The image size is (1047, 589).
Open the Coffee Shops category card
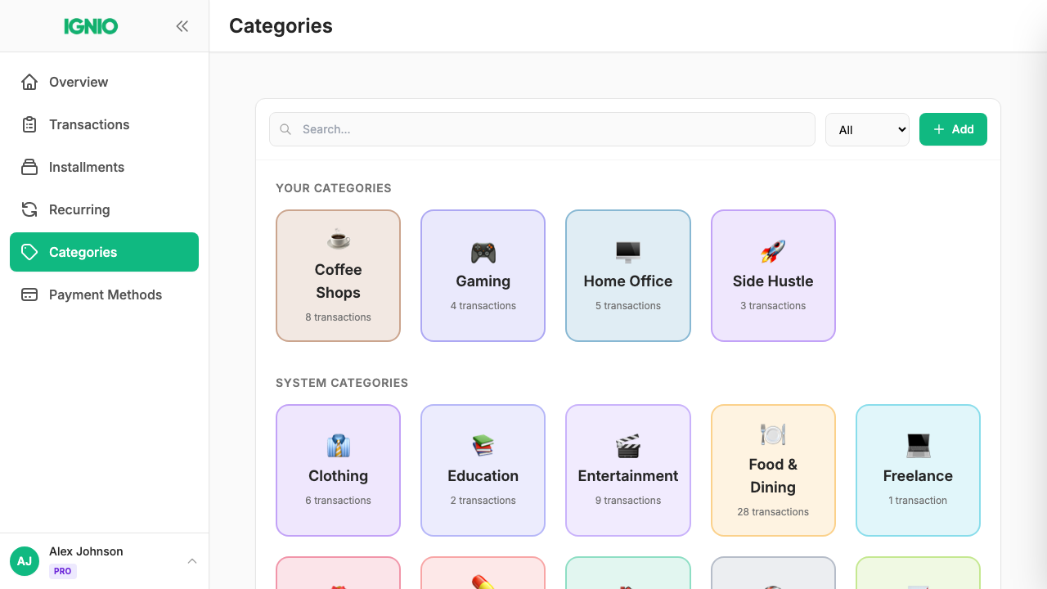point(338,276)
